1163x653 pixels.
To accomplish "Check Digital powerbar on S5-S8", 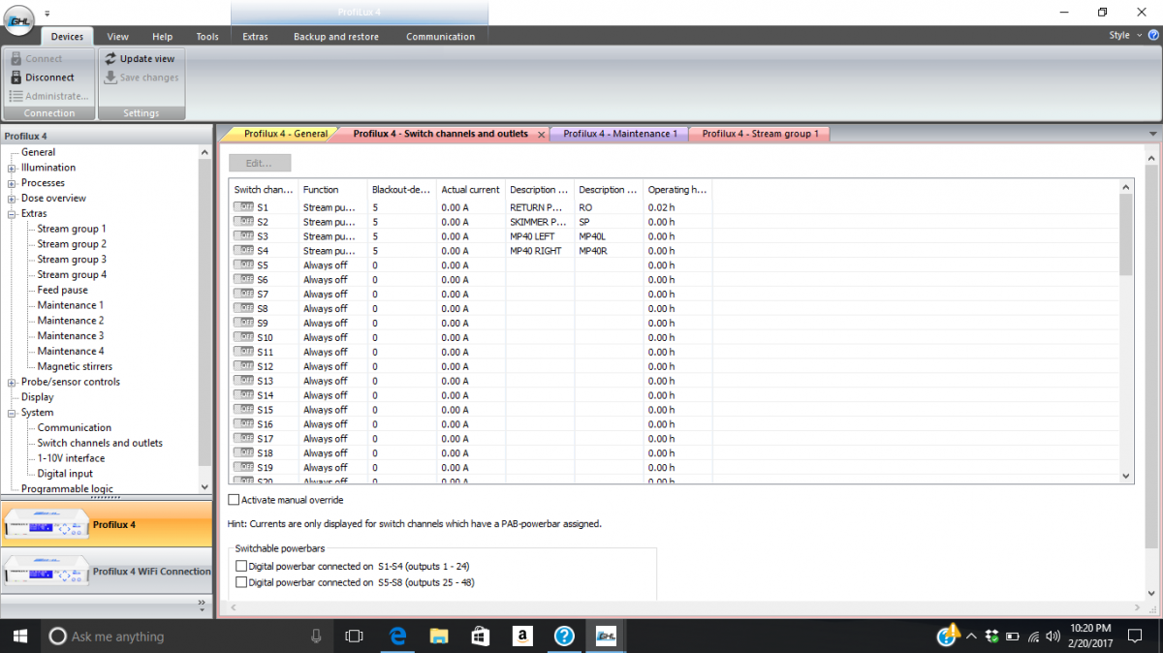I will tap(242, 582).
